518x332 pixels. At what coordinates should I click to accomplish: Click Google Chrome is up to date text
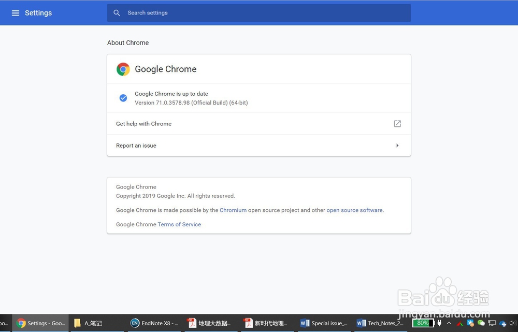171,94
